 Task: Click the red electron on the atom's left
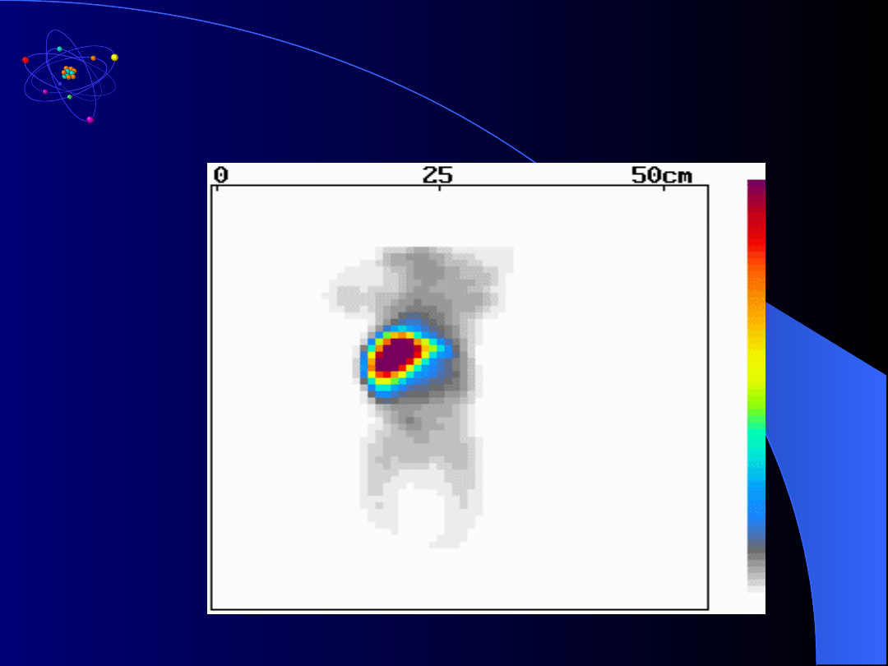click(x=25, y=60)
